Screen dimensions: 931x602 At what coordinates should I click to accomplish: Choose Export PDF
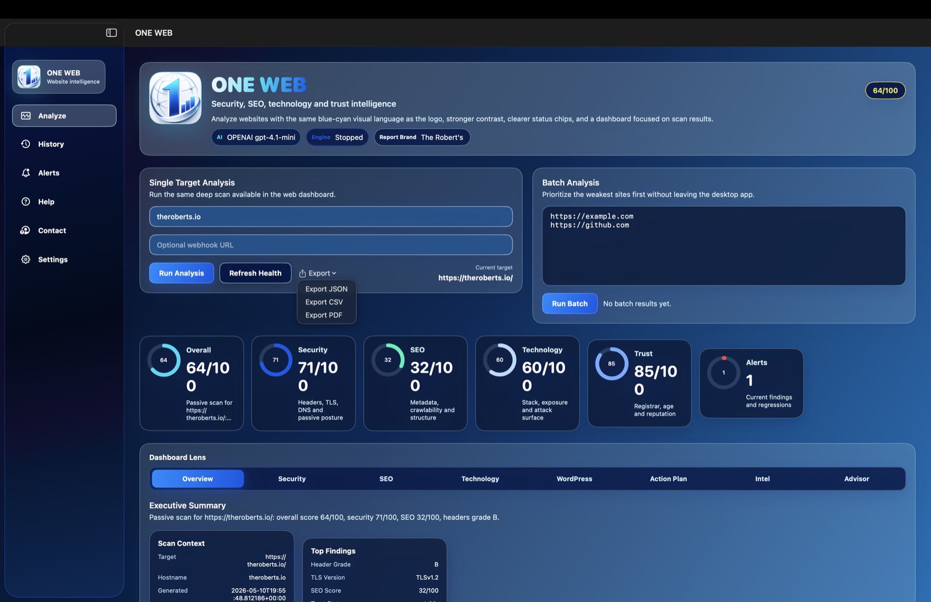point(324,315)
